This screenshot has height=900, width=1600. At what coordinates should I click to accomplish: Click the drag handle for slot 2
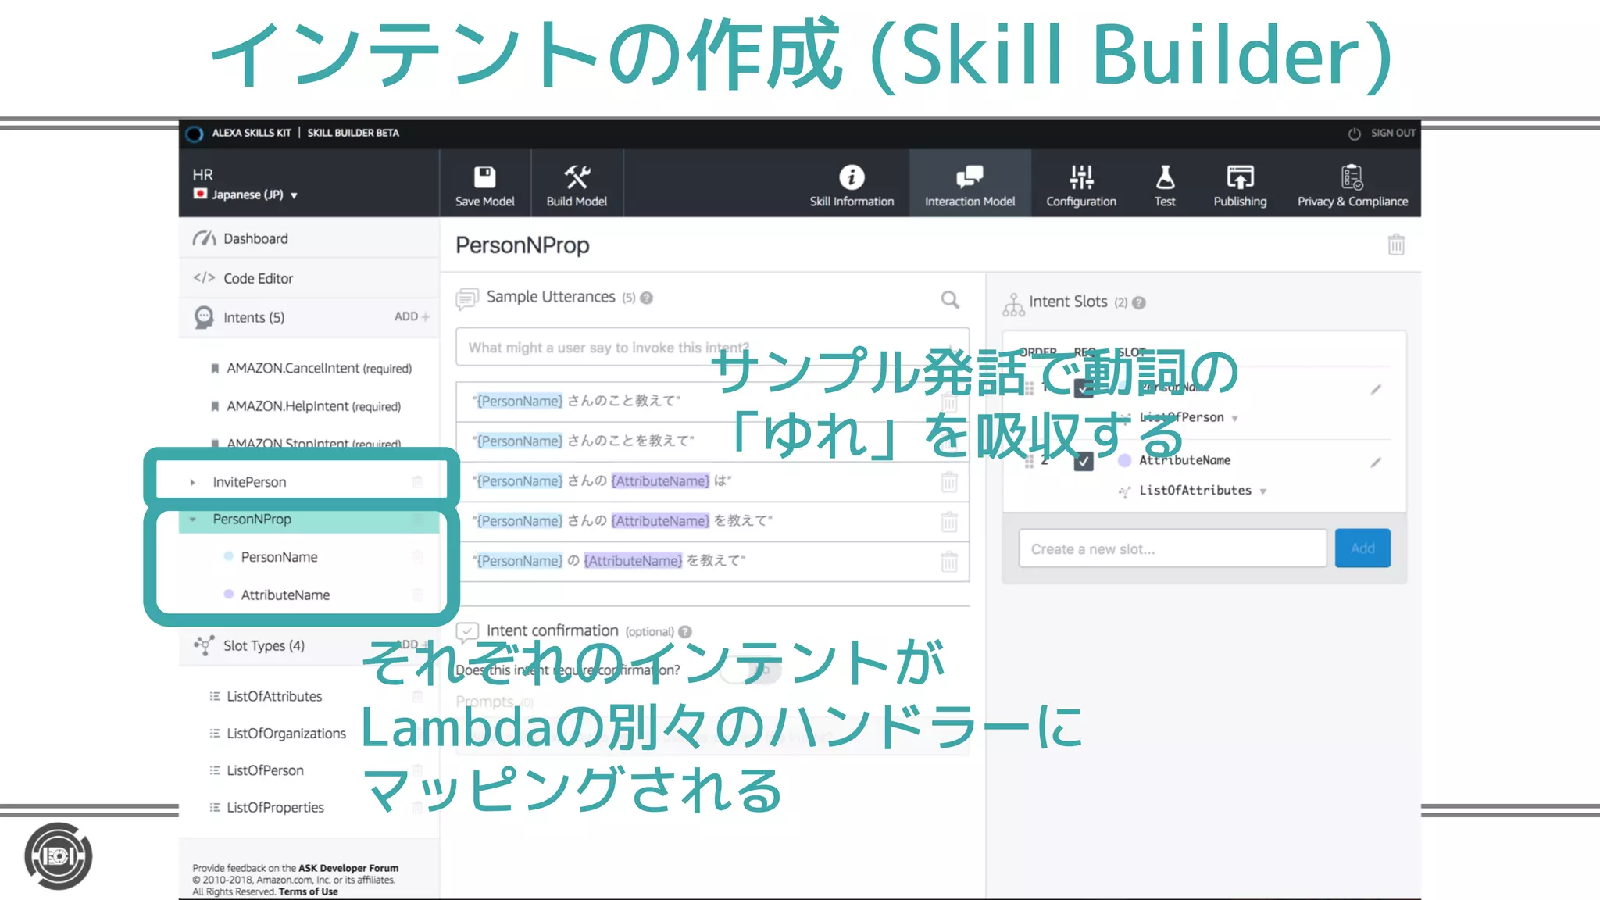(1029, 462)
